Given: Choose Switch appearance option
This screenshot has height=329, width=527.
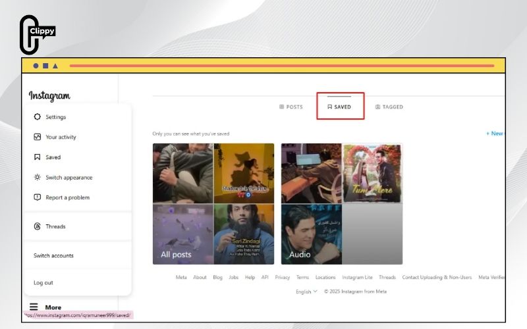Looking at the screenshot, I should click(x=78, y=177).
